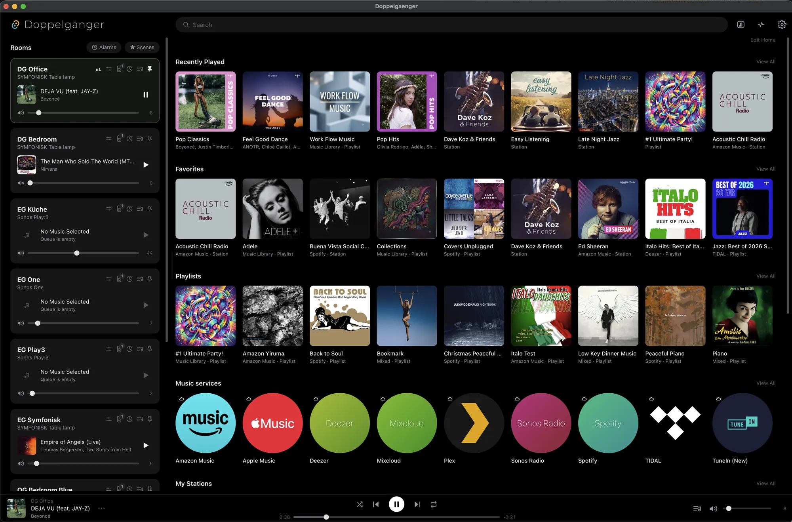Adjust the DG Office volume slider
The image size is (792, 522).
point(83,113)
